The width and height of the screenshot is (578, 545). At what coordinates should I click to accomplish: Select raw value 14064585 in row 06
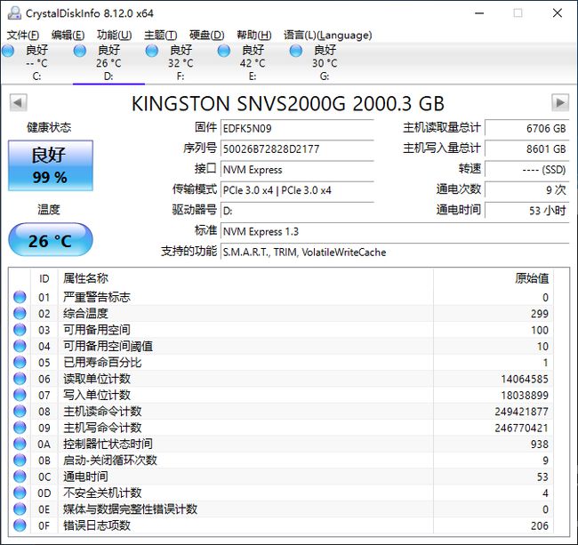[525, 379]
